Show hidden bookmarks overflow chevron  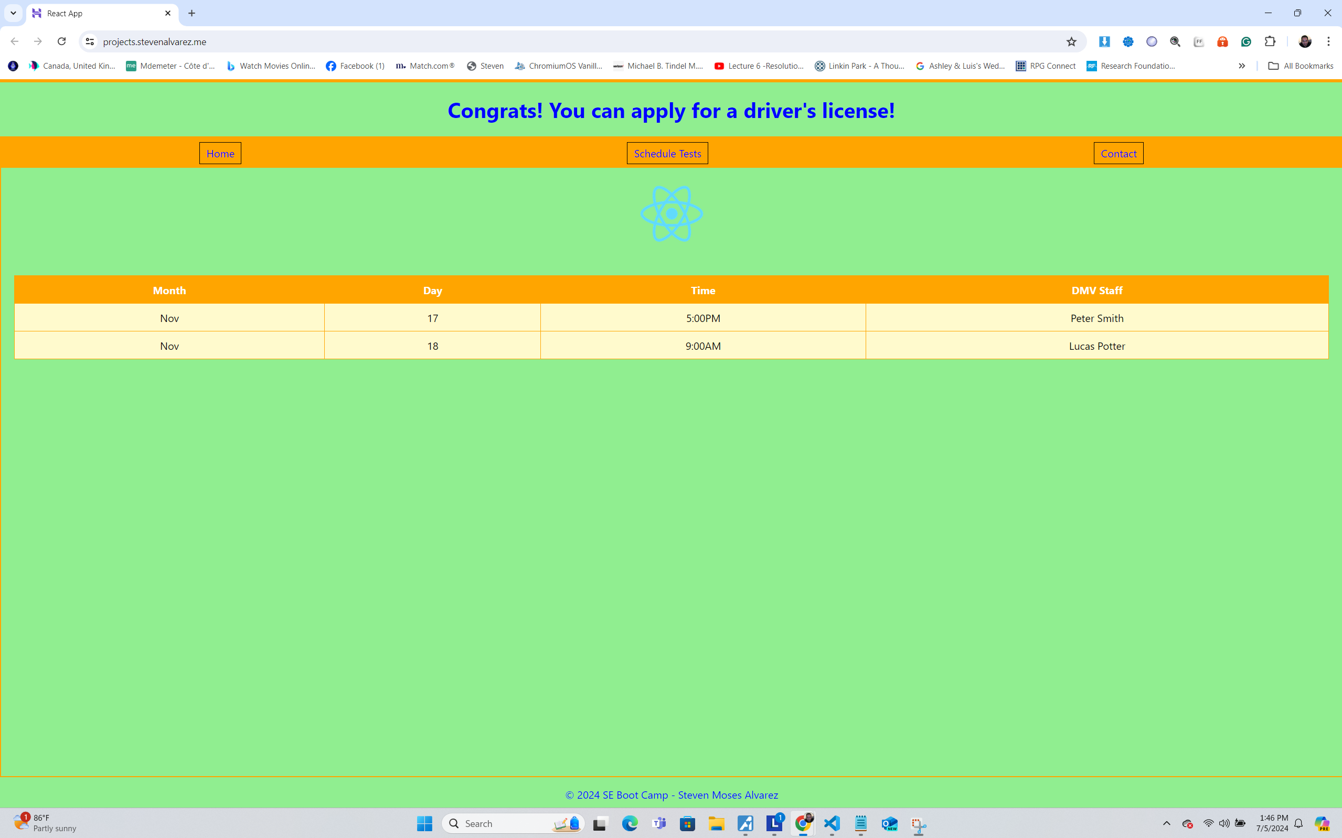pyautogui.click(x=1242, y=66)
